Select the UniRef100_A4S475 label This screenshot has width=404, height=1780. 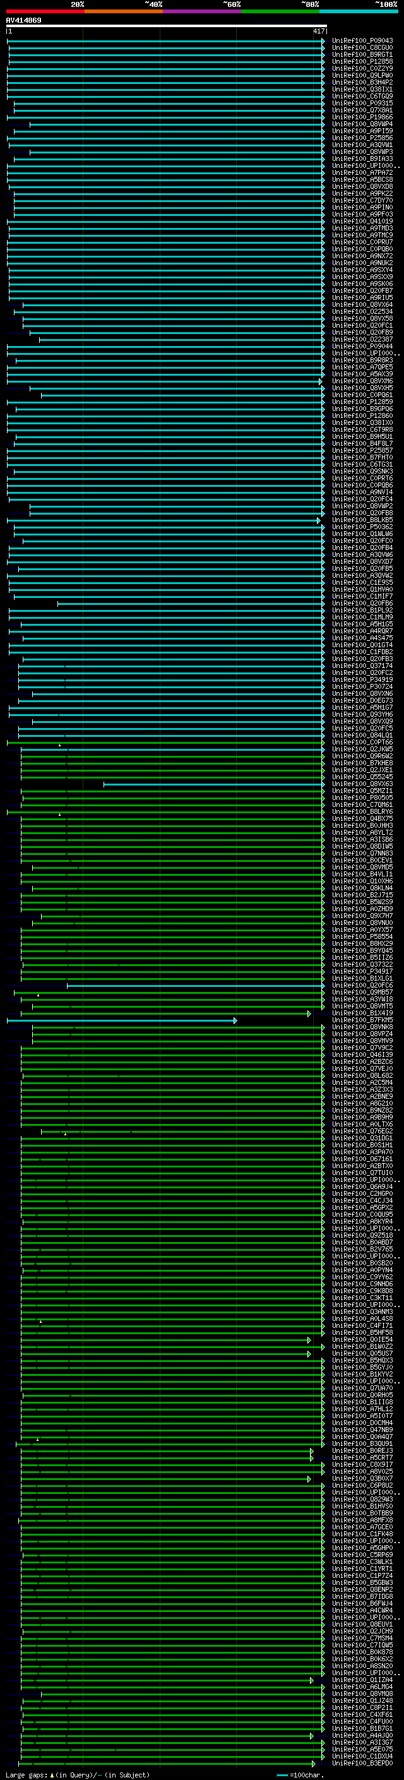pos(362,638)
